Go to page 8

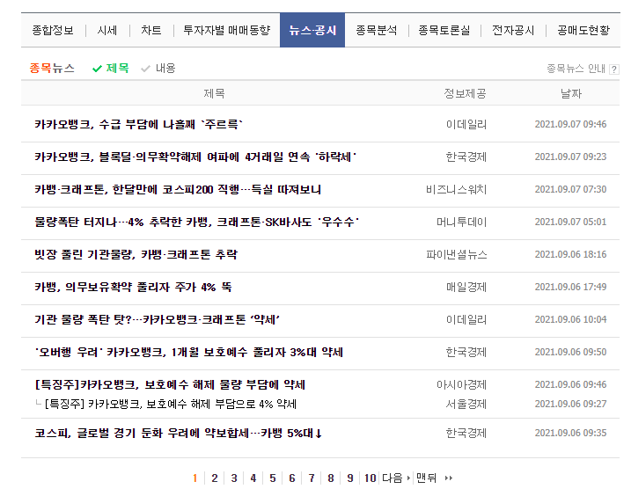pos(330,478)
